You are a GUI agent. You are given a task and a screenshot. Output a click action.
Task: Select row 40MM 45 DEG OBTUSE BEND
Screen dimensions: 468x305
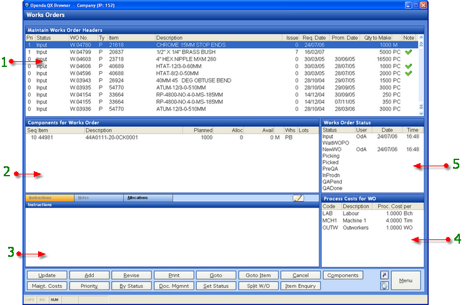[x=221, y=81]
